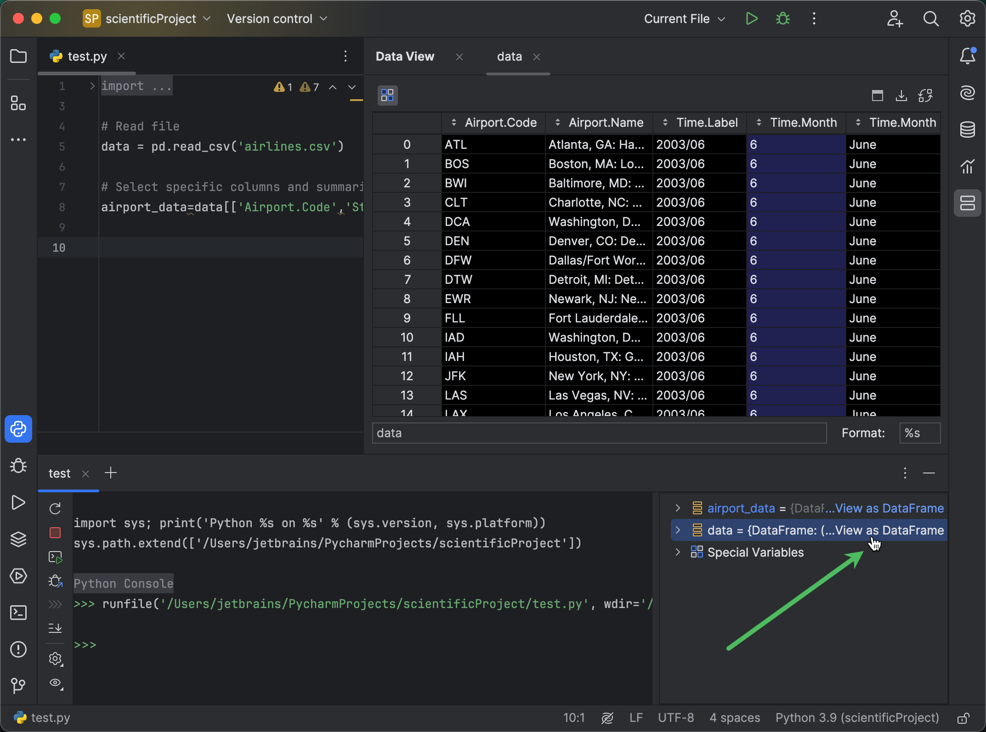Open console view options via eye icon
Image resolution: width=986 pixels, height=732 pixels.
[55, 684]
